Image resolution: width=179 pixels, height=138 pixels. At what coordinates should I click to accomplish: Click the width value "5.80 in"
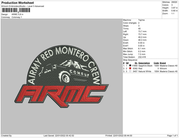[175, 11]
